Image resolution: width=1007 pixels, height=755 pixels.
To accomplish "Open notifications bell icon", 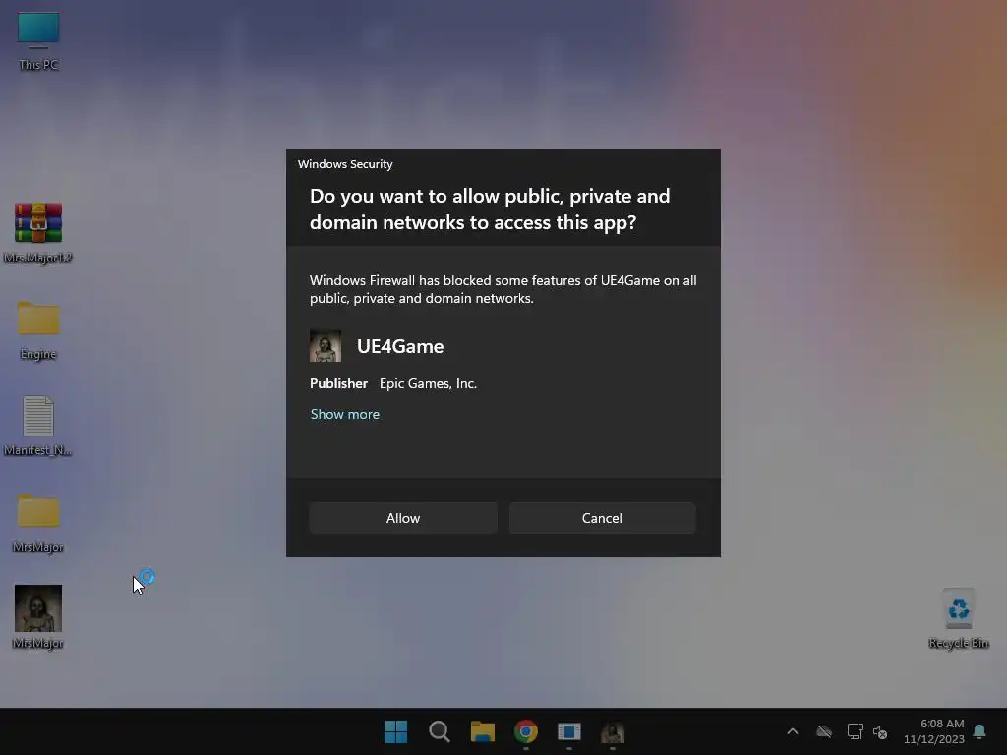I will [x=979, y=731].
